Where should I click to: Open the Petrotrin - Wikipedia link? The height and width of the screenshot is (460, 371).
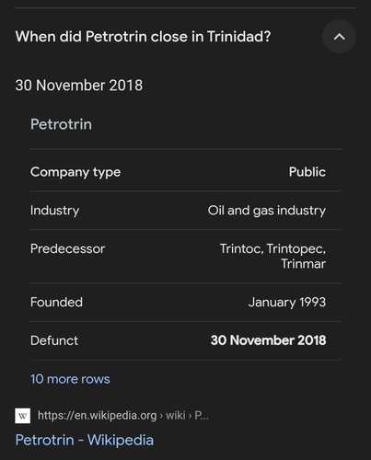[x=85, y=440]
